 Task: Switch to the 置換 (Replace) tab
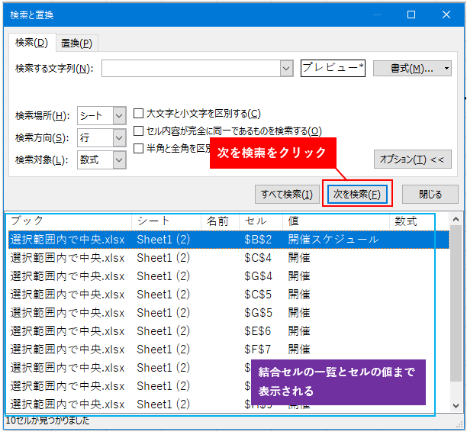76,43
